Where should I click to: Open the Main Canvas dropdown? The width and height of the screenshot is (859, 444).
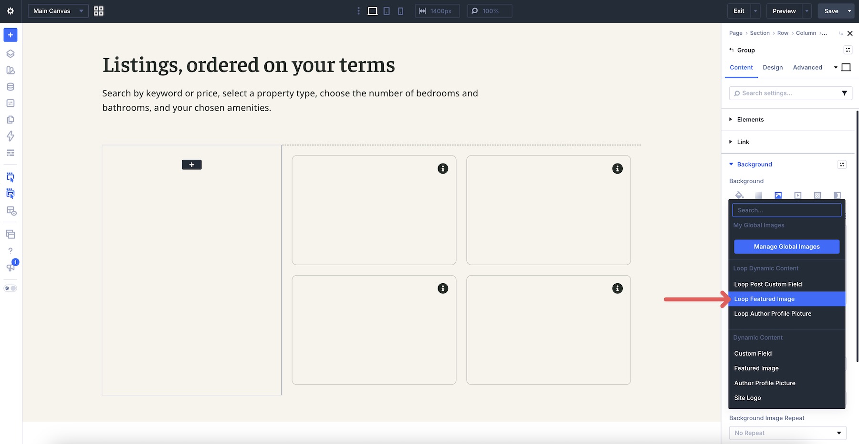click(x=58, y=11)
